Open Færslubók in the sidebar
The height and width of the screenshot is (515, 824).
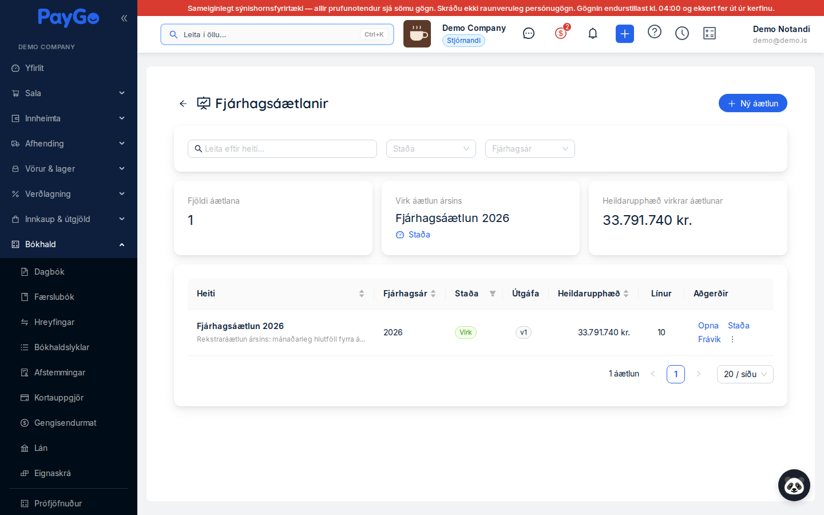pyautogui.click(x=69, y=297)
